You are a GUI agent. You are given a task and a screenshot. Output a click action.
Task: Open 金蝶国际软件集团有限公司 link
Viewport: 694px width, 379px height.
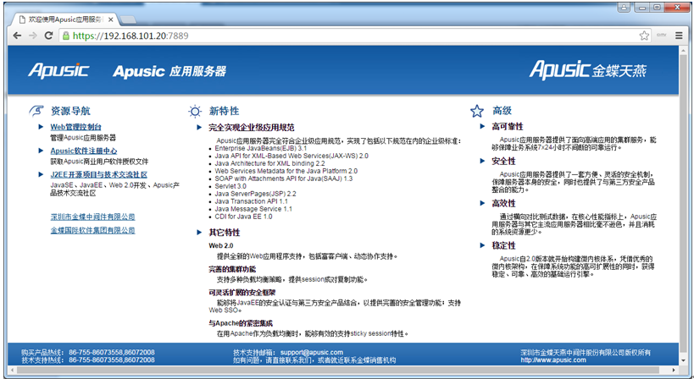click(92, 231)
